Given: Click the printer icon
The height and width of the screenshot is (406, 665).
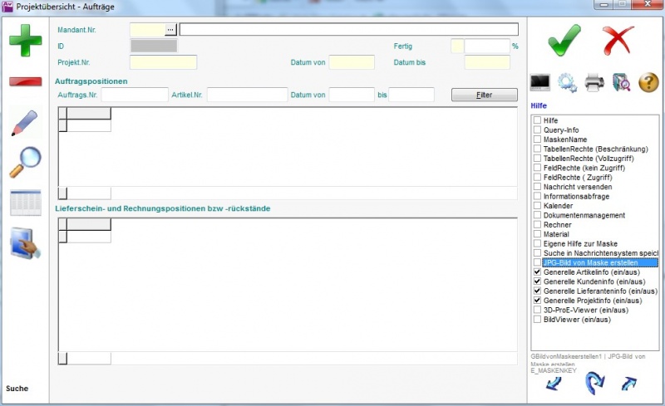Looking at the screenshot, I should tap(594, 82).
